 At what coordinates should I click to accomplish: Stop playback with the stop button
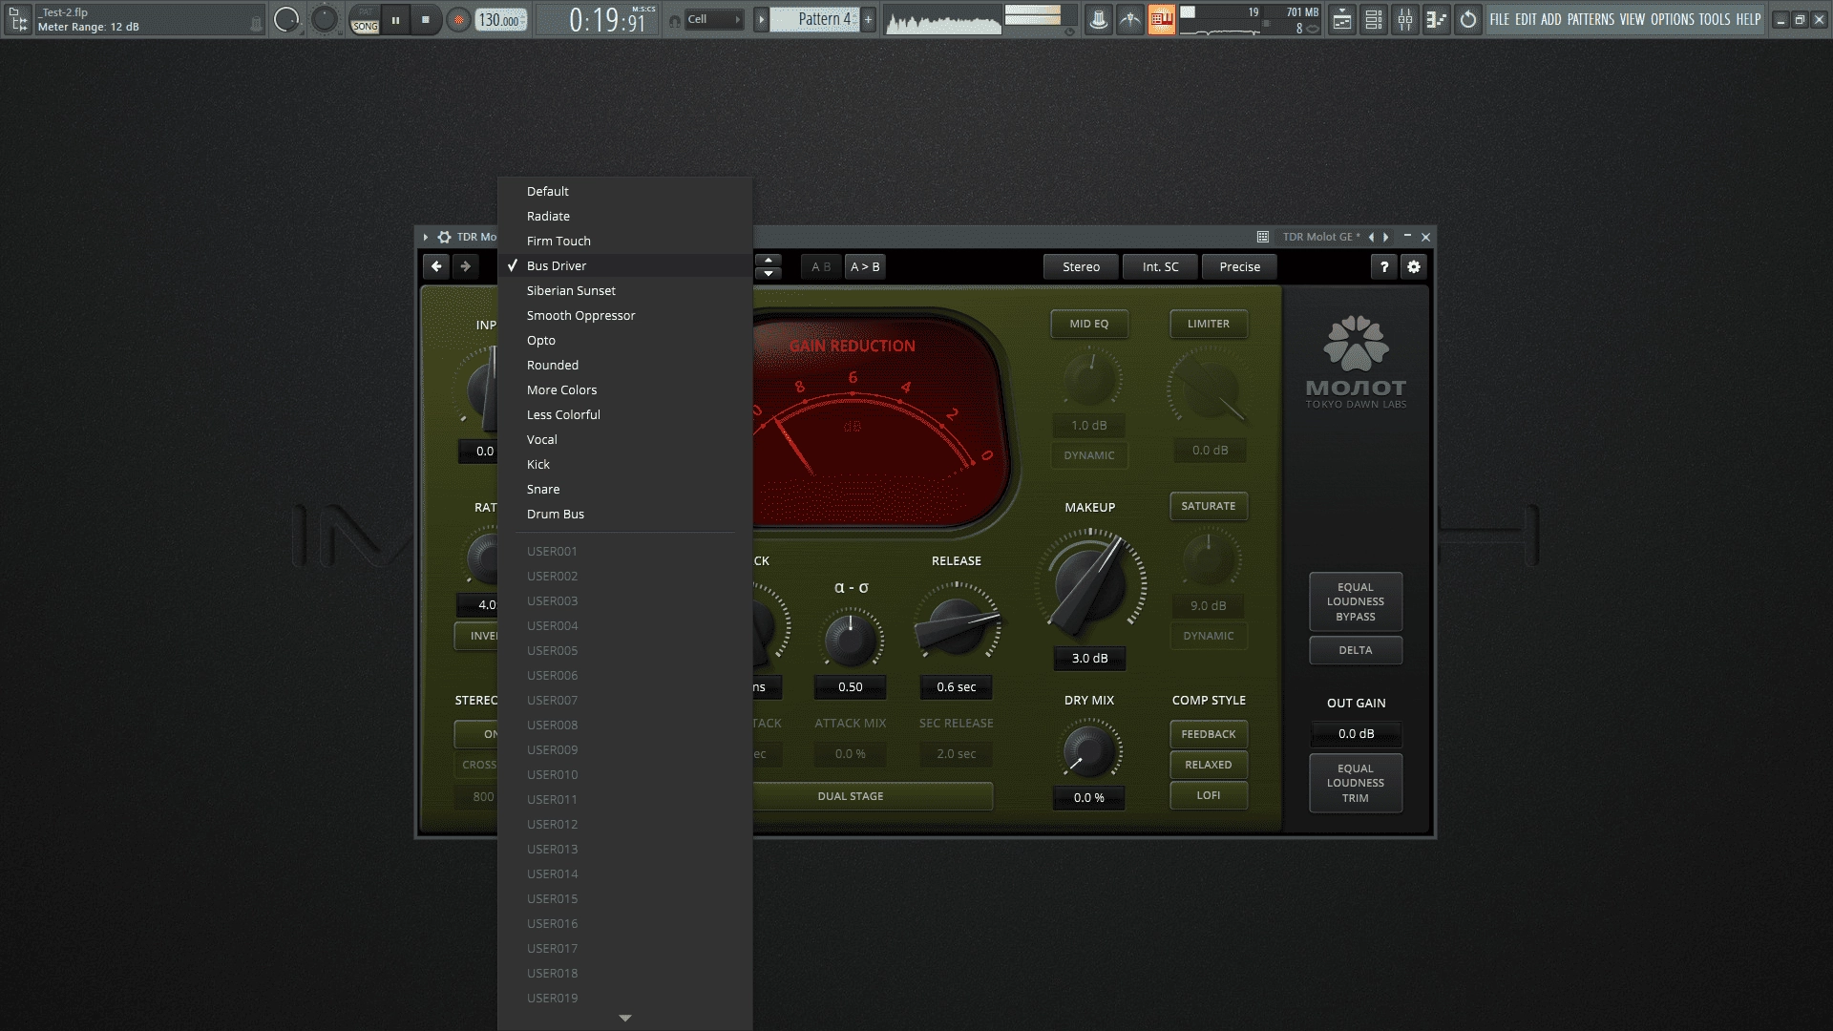click(426, 19)
